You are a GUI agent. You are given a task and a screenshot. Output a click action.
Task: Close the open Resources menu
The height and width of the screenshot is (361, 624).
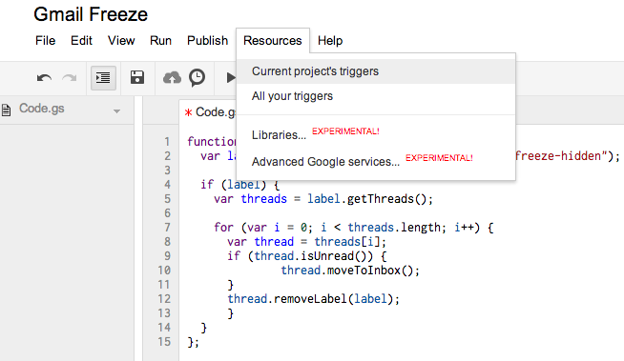click(273, 41)
